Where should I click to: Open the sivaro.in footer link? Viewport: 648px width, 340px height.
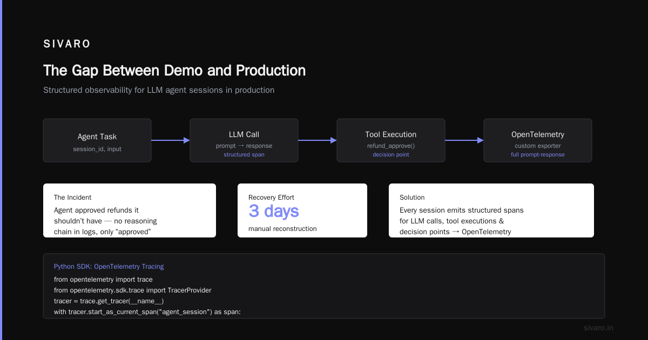pos(599,328)
